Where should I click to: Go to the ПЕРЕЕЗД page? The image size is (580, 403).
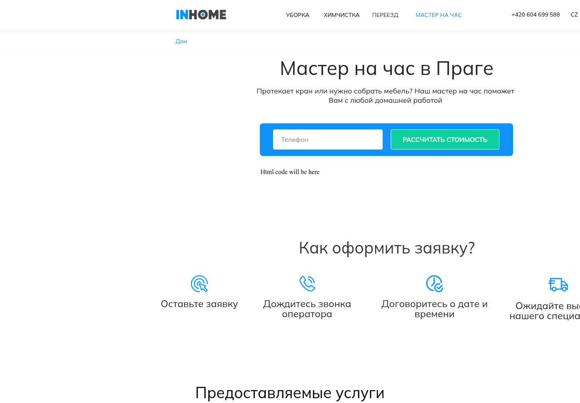click(x=385, y=15)
